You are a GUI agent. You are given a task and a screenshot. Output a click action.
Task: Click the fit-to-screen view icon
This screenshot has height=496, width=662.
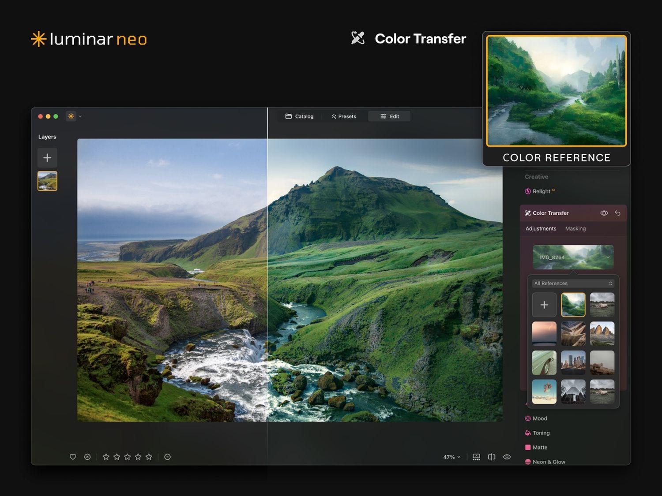click(476, 457)
